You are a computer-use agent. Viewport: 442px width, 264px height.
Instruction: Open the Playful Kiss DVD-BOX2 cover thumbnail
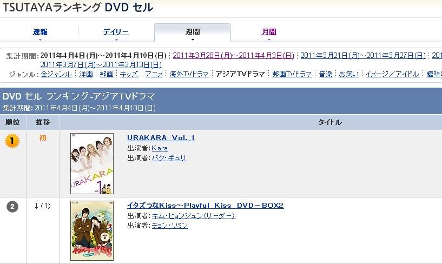92,230
